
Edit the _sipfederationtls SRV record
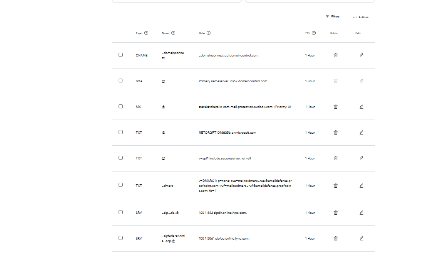coord(361,238)
